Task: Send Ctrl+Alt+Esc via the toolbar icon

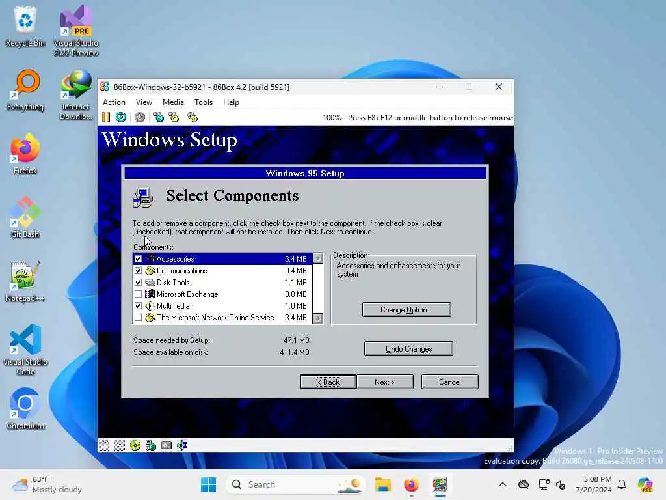Action: click(x=174, y=117)
